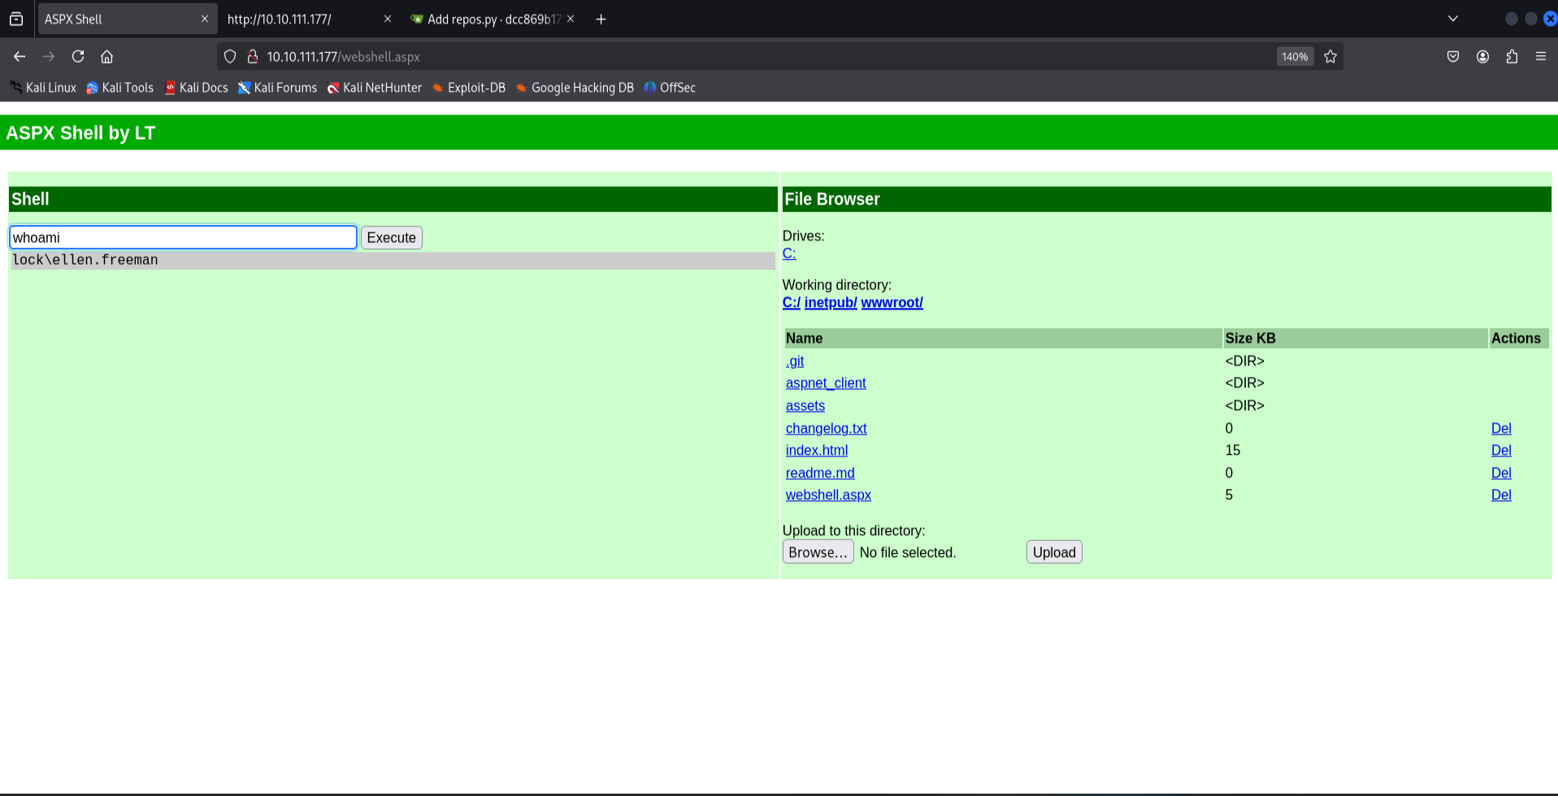Open the Exploit-DB bookmark
The image size is (1558, 796).
pyautogui.click(x=469, y=88)
